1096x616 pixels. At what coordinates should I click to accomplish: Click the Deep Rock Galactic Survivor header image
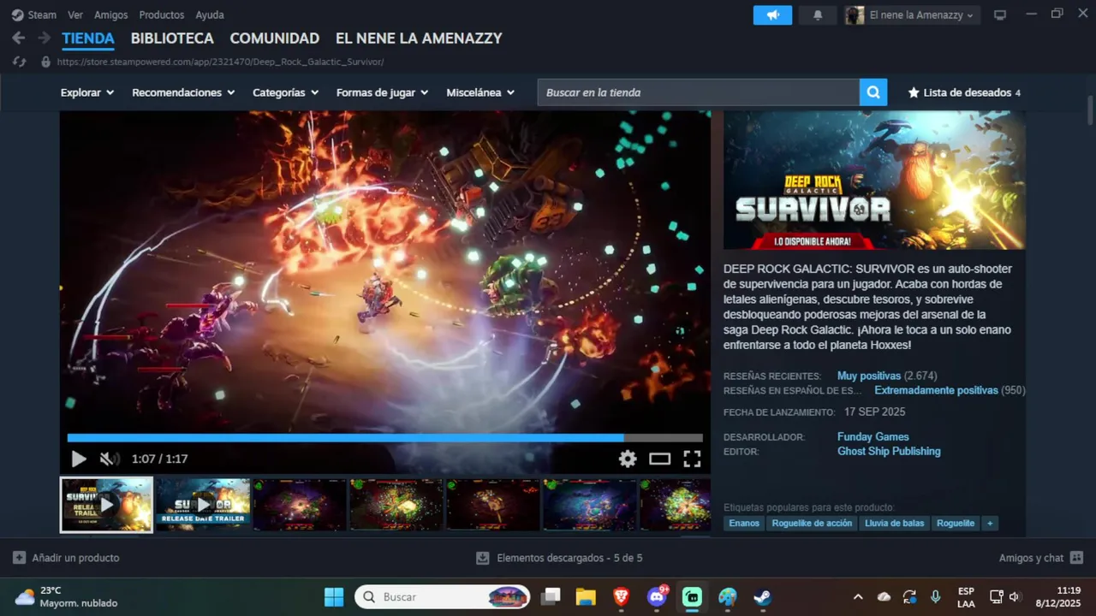click(874, 181)
